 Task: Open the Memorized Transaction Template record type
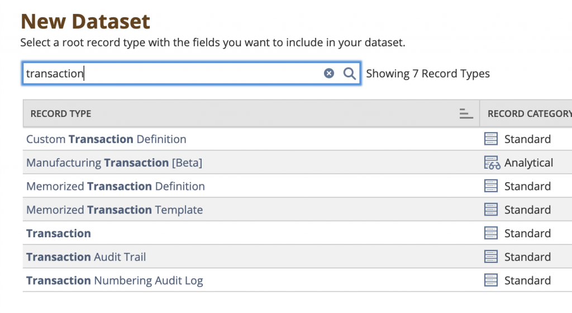coord(115,210)
